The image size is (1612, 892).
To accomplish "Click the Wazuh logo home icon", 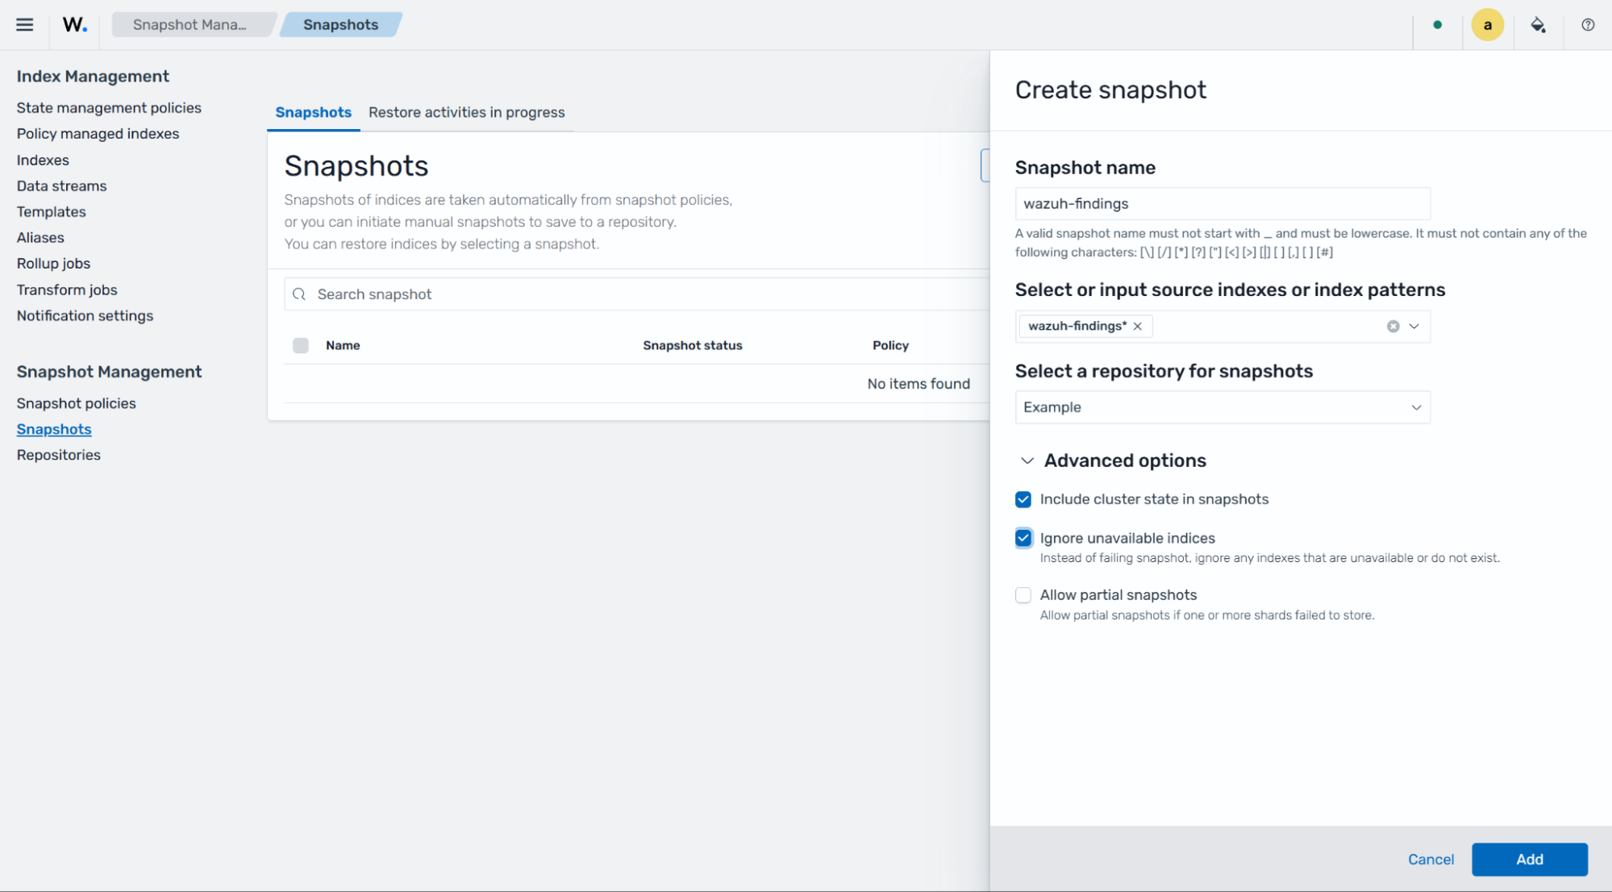I will [75, 25].
